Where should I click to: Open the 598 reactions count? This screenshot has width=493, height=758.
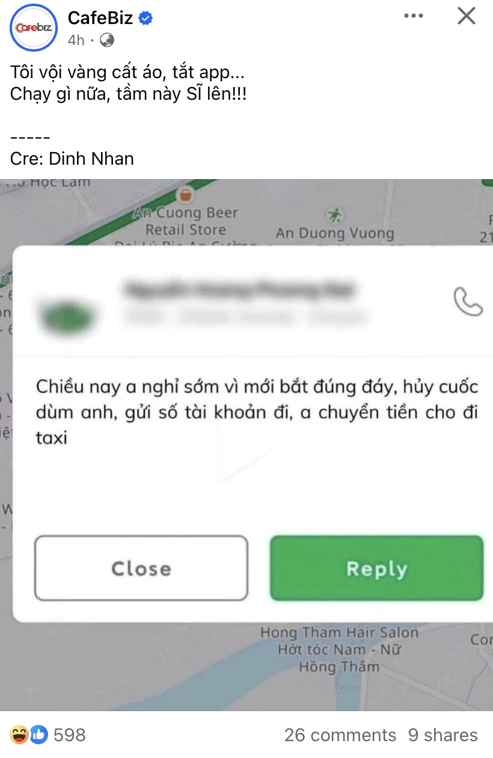[x=70, y=735]
